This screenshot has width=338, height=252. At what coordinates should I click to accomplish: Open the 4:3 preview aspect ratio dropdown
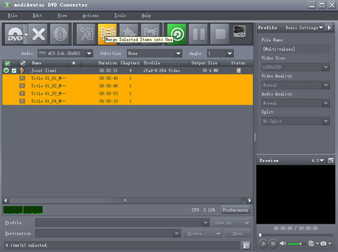[318, 161]
